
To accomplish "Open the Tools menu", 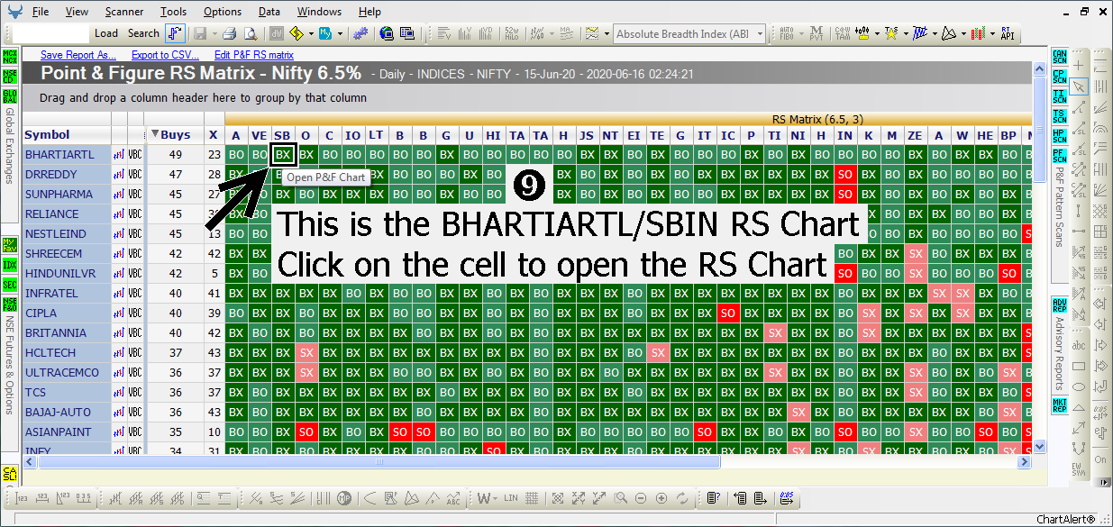I will [x=174, y=12].
